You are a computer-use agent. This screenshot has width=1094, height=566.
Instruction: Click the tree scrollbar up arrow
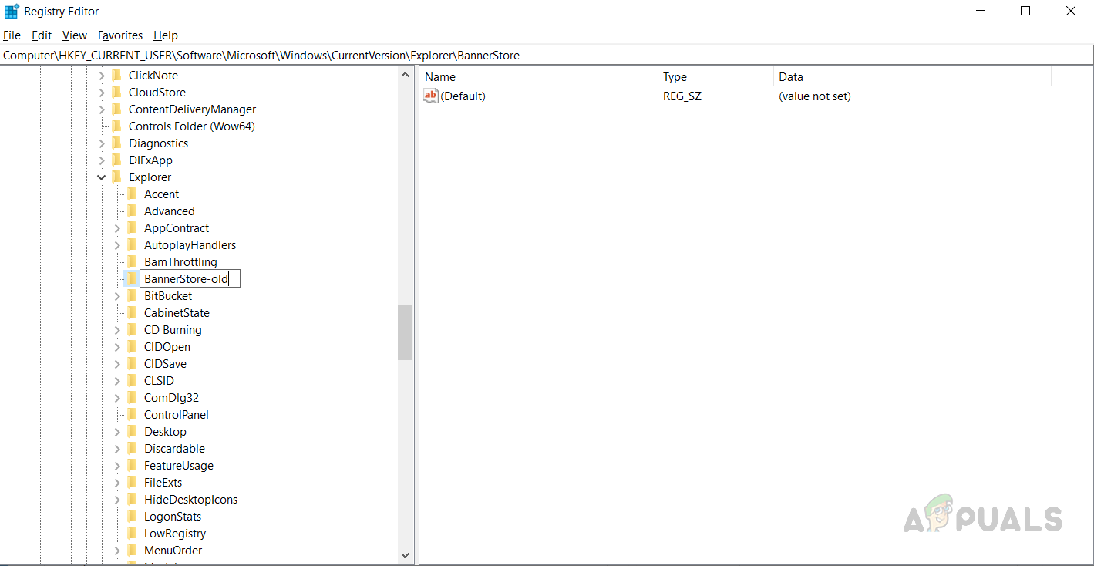tap(406, 75)
